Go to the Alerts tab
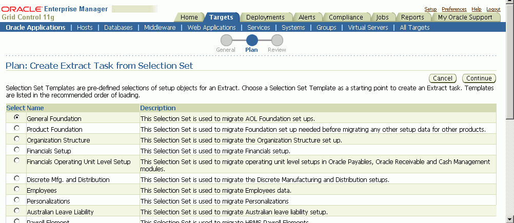Viewport: 514px width, 223px height. (x=307, y=17)
